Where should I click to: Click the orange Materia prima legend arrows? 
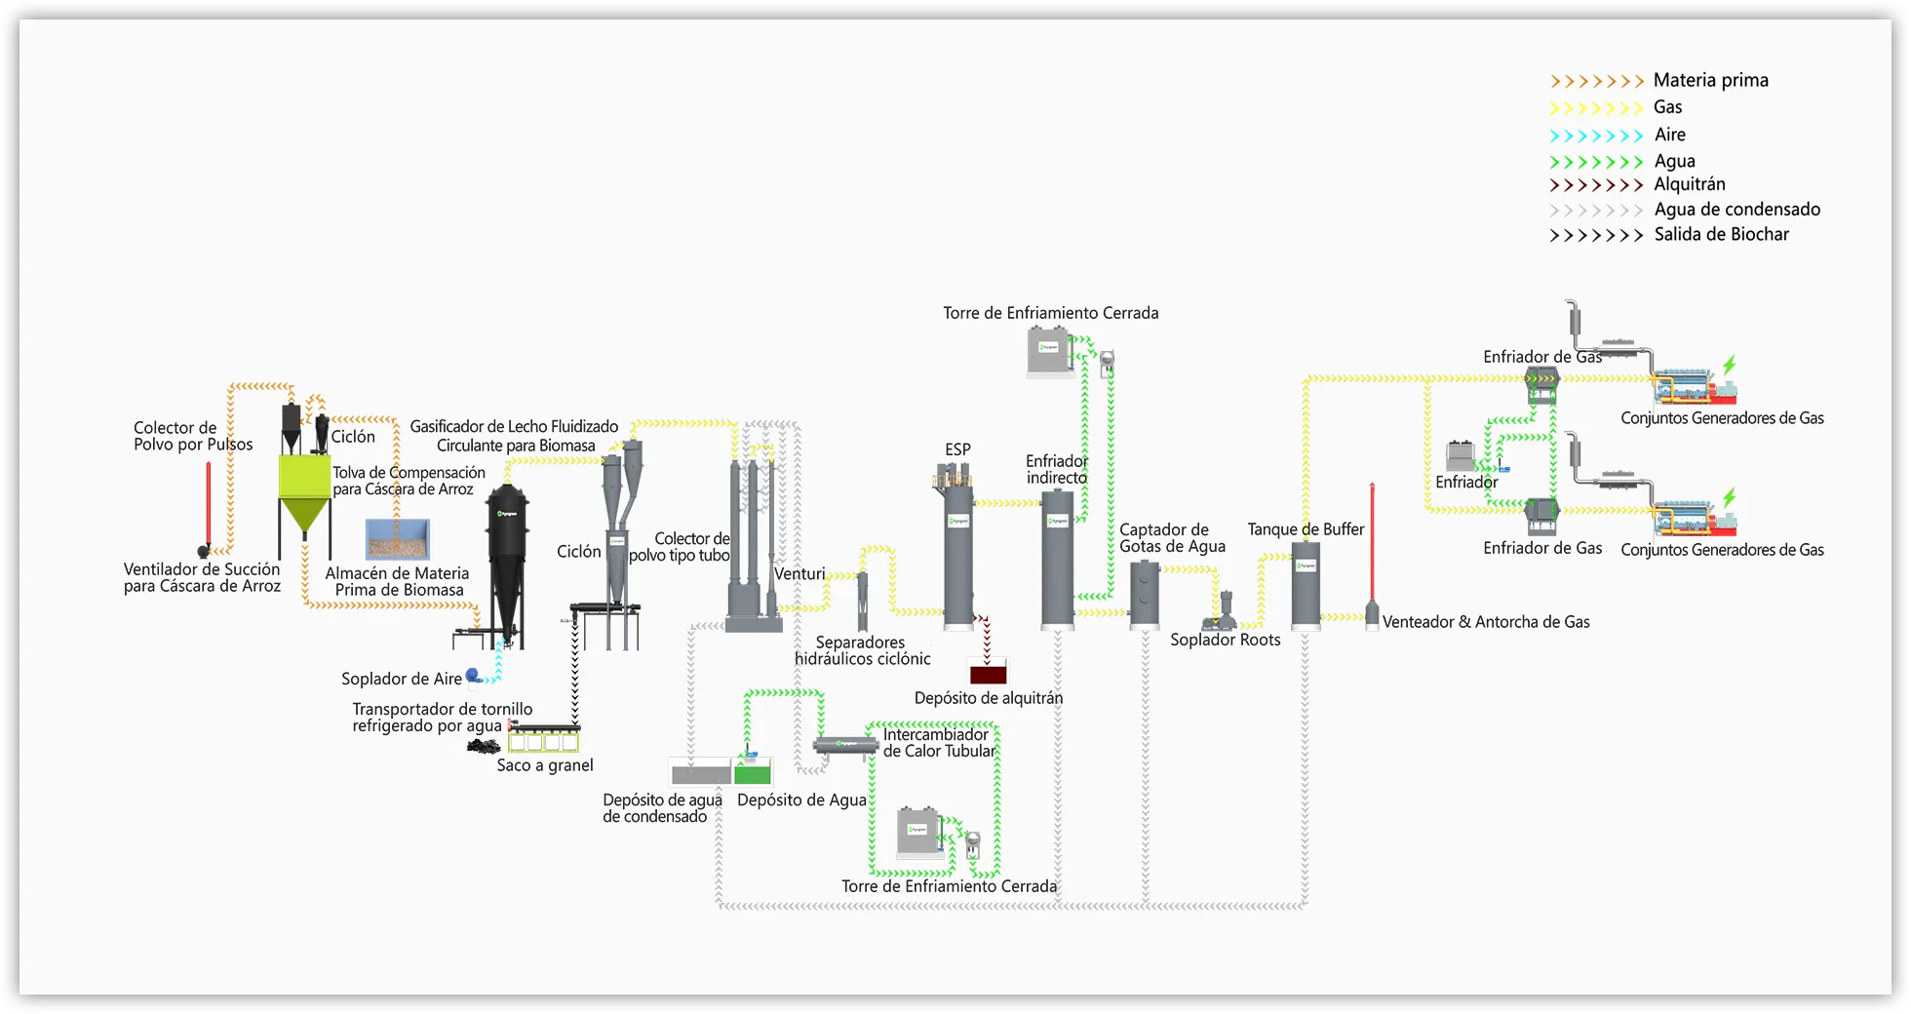[1597, 81]
